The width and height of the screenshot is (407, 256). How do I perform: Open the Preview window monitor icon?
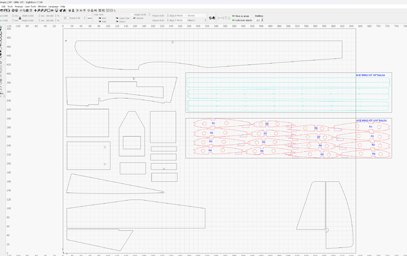(56, 11)
